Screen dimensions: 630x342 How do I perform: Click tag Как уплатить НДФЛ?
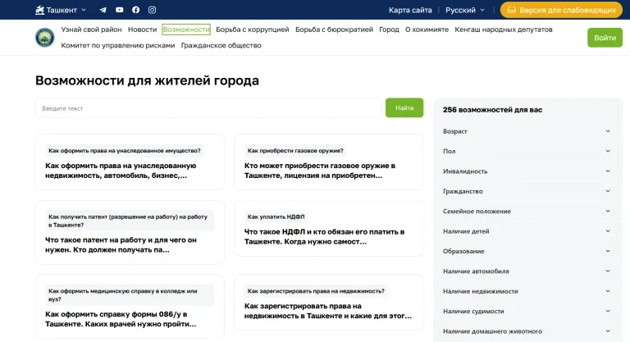[276, 217]
